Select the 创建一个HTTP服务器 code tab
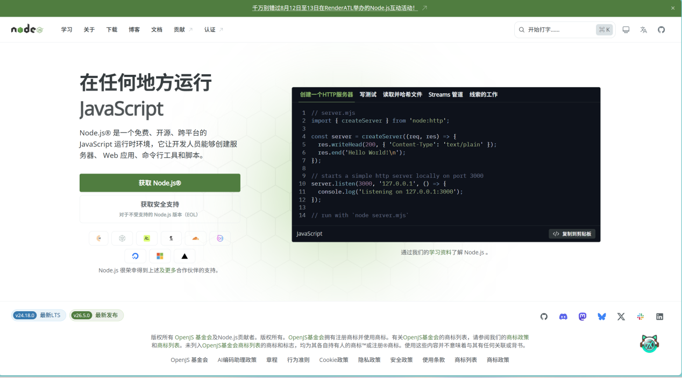The image size is (682, 378). (x=326, y=94)
